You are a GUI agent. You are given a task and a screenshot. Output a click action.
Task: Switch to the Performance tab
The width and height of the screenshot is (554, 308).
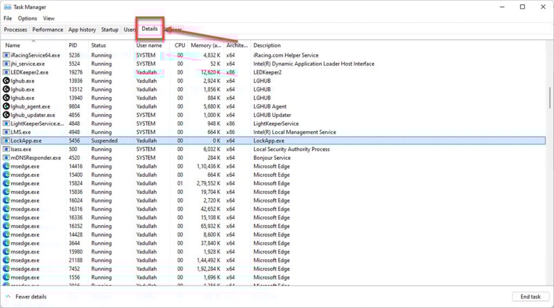48,30
